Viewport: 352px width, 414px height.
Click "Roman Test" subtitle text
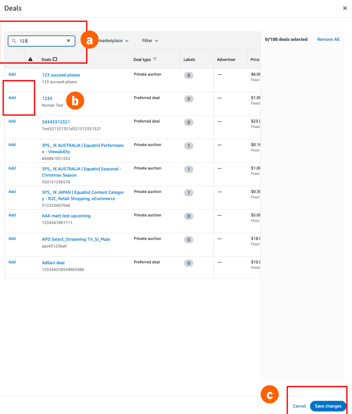click(53, 105)
